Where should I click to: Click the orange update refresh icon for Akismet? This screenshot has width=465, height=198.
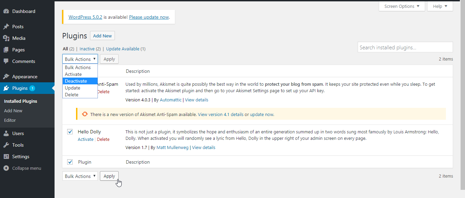click(85, 114)
